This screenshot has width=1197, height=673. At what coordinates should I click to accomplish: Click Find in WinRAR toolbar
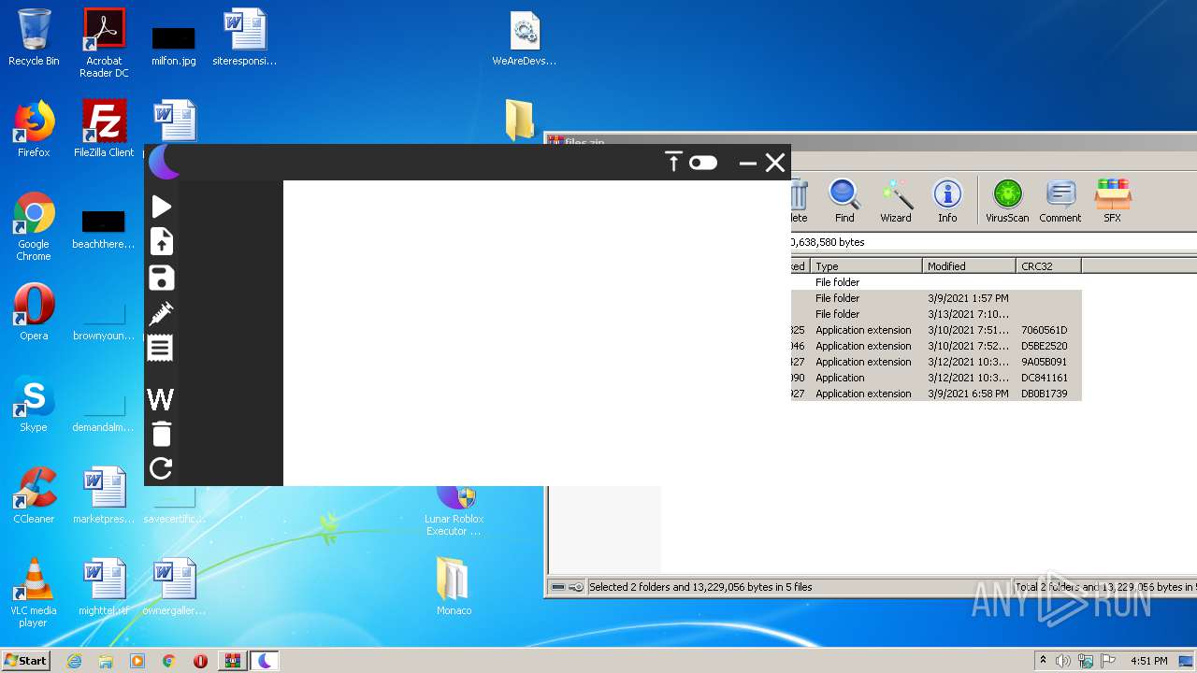844,201
